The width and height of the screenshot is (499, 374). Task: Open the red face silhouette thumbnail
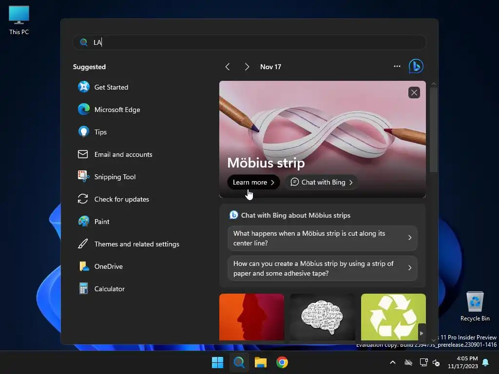click(251, 317)
